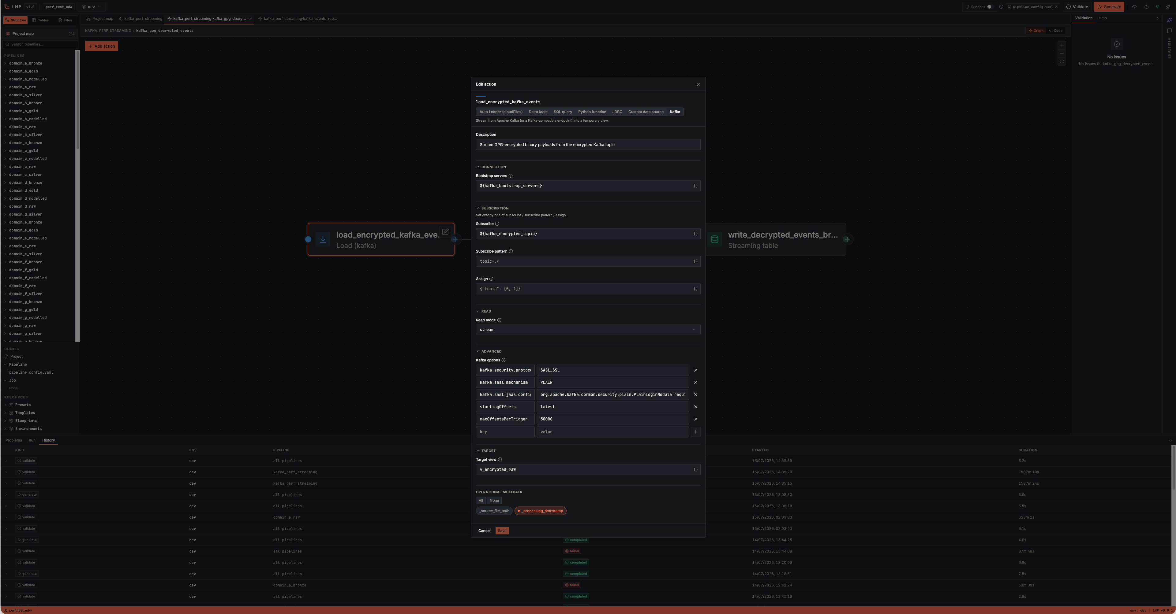Click the connection status wifi icon
The height and width of the screenshot is (614, 1176).
tap(1157, 7)
